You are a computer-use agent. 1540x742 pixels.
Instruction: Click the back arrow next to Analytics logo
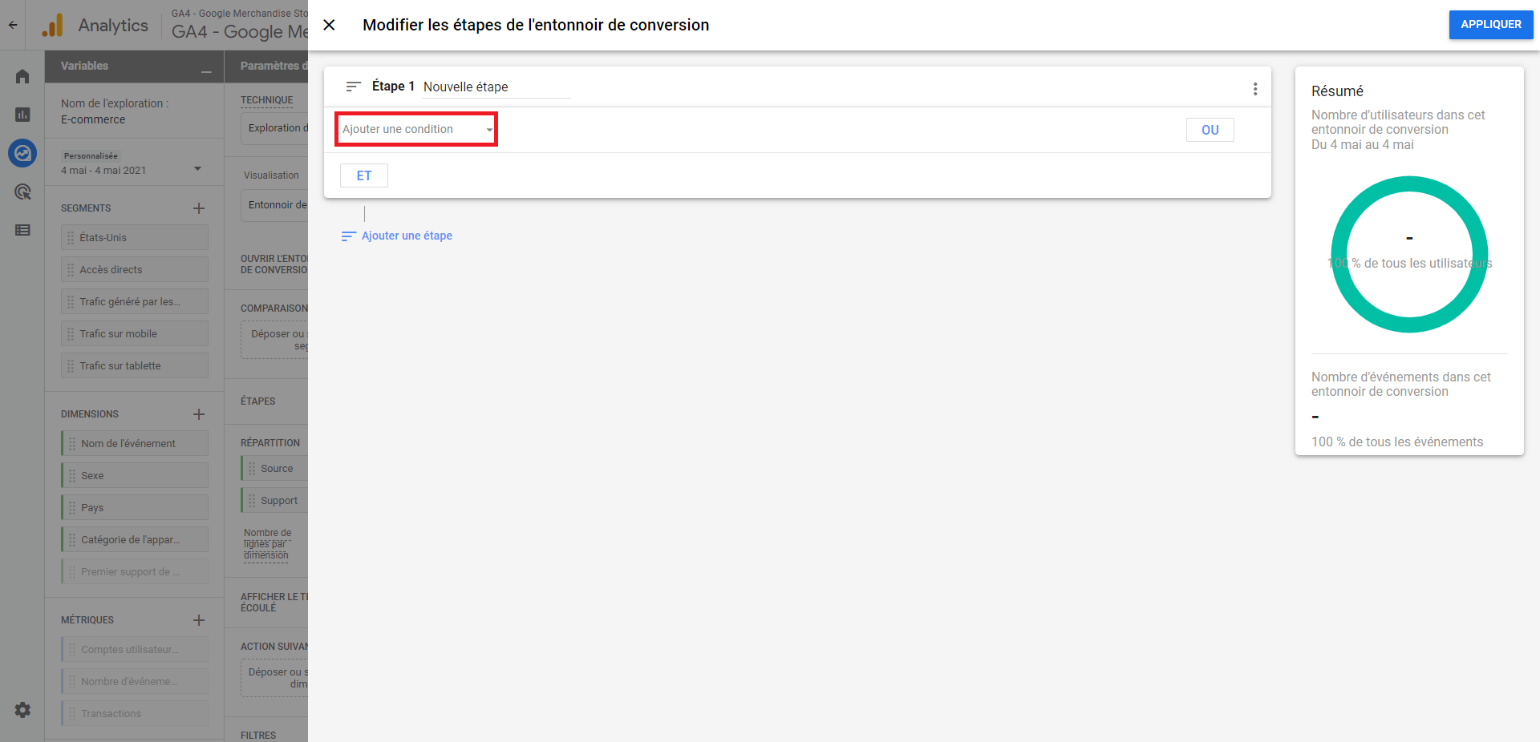(x=13, y=25)
